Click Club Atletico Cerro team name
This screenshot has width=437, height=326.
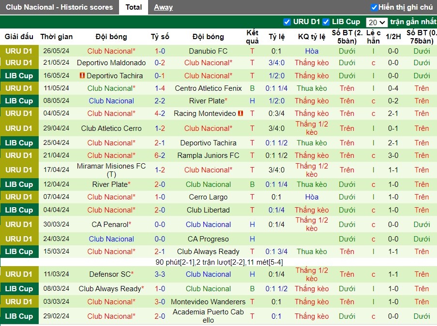111,128
